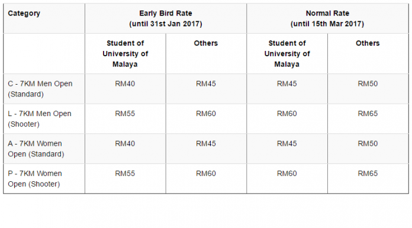Screen dimensions: 412x228
Task: Click RM60 early bird others price for Women Shooter
Action: tap(206, 174)
